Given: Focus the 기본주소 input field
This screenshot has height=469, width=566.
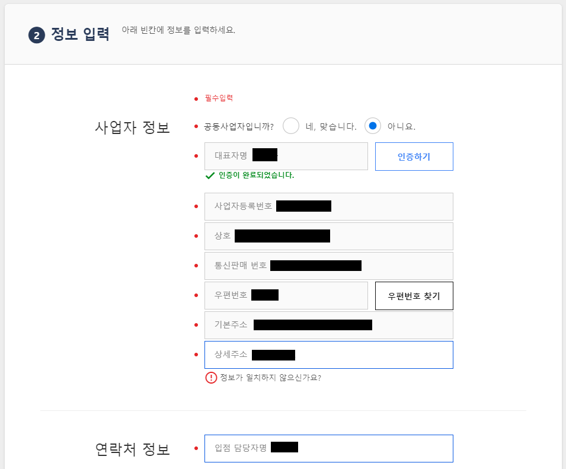Looking at the screenshot, I should point(329,325).
